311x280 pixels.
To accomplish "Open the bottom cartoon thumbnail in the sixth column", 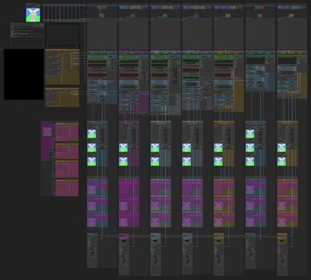I will click(250, 161).
